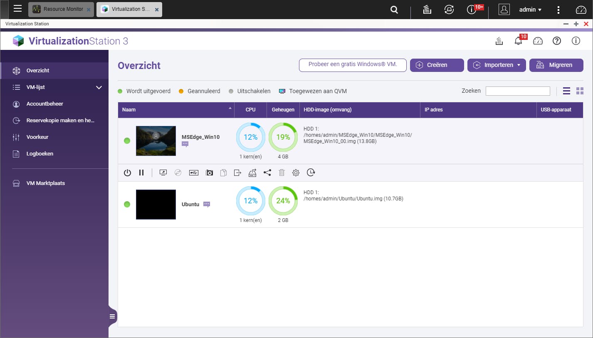The image size is (593, 338).
Task: Expand the VM-lijst chevron
Action: point(99,87)
